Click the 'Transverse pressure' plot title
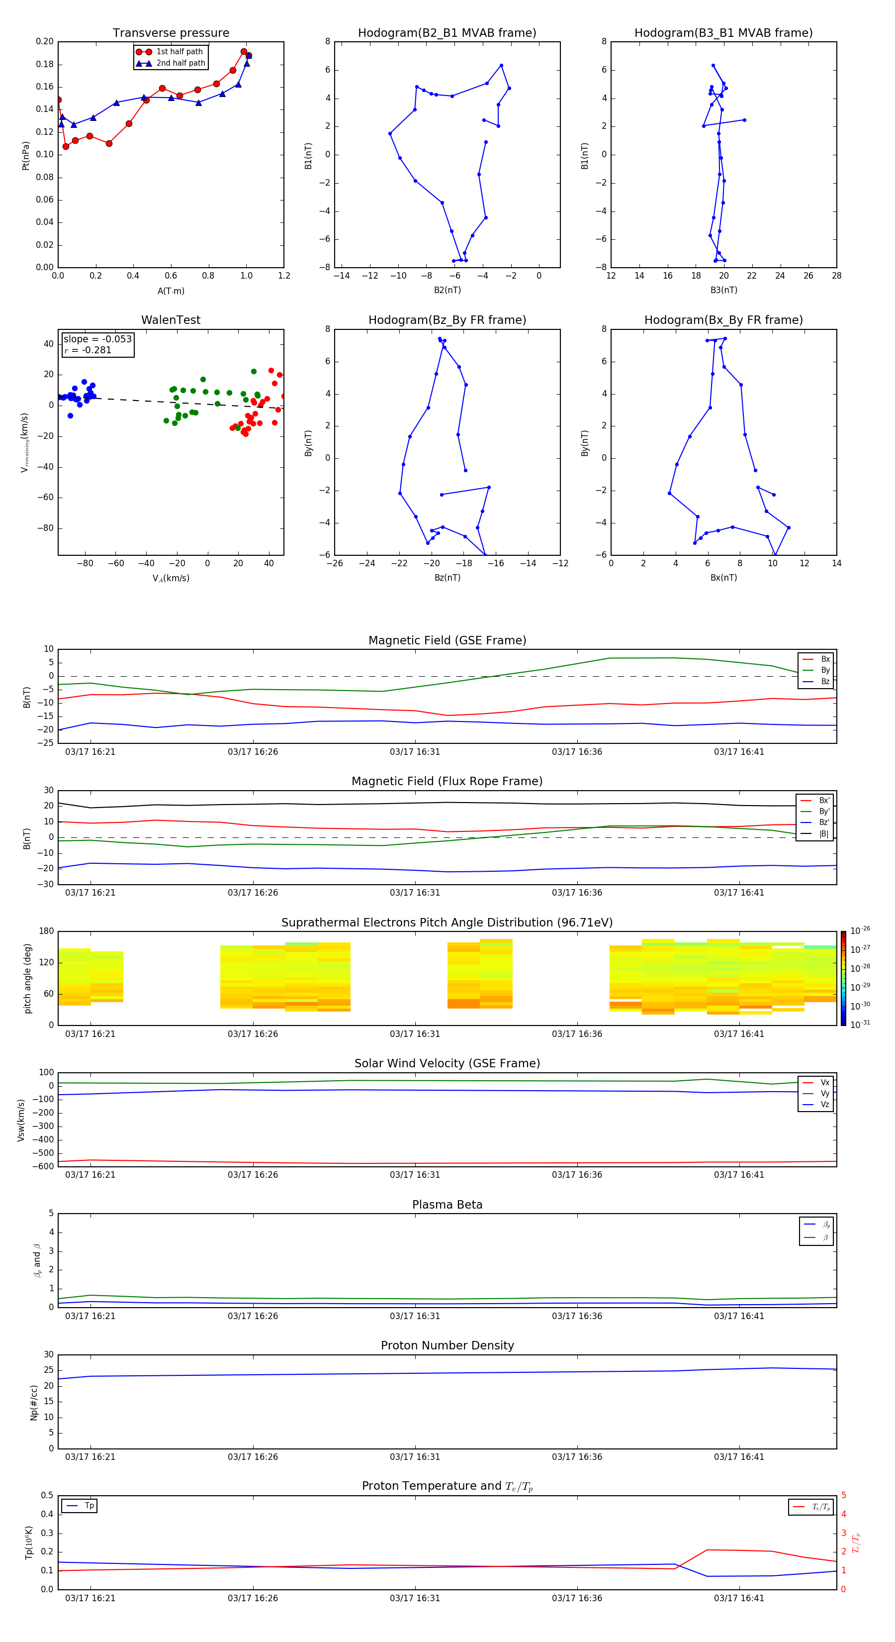Viewport: 895px width, 1642px height. pyautogui.click(x=171, y=33)
